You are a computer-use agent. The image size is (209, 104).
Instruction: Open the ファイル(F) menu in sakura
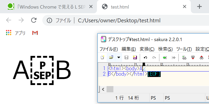click(x=109, y=49)
